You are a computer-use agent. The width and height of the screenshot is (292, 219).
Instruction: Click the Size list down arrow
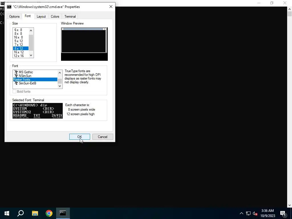click(31, 55)
